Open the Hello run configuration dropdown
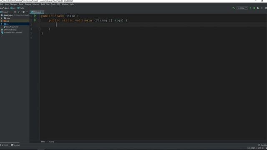This screenshot has height=150, width=267. click(x=242, y=8)
